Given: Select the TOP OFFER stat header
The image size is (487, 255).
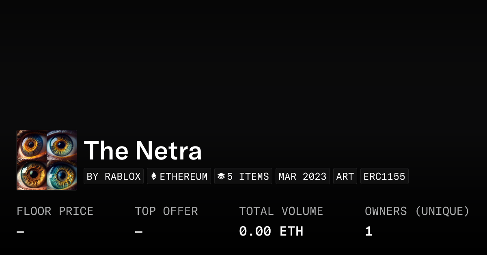Looking at the screenshot, I should point(166,211).
